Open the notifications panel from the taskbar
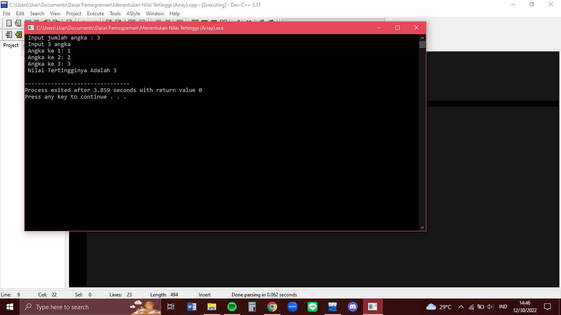Image resolution: width=561 pixels, height=315 pixels. point(548,307)
